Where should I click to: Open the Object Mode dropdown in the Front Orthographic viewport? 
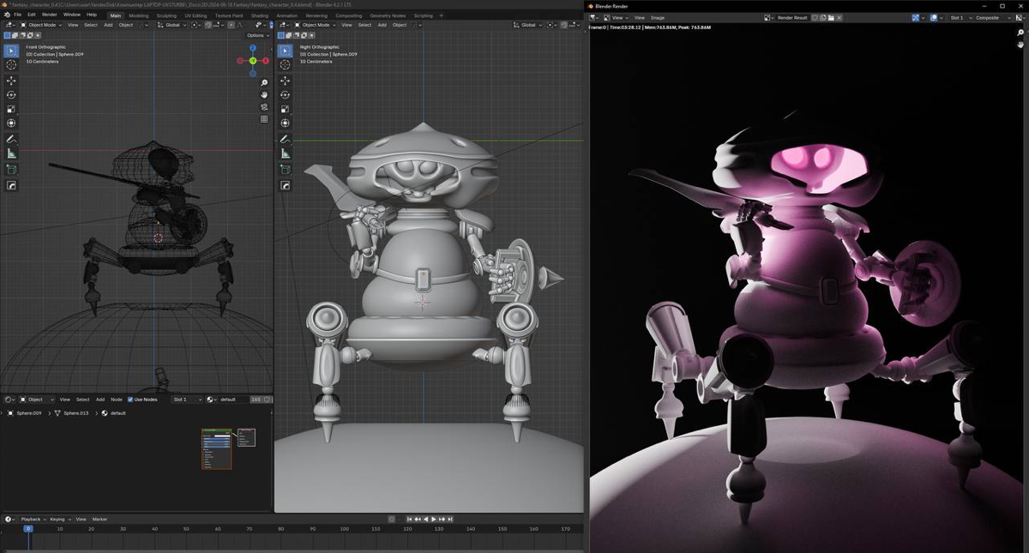point(42,25)
